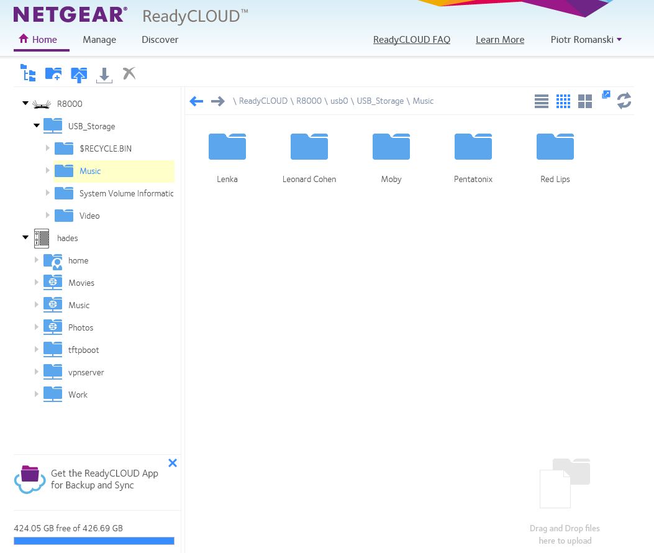The image size is (654, 553).
Task: Click the pop-out window icon
Action: pyautogui.click(x=606, y=94)
